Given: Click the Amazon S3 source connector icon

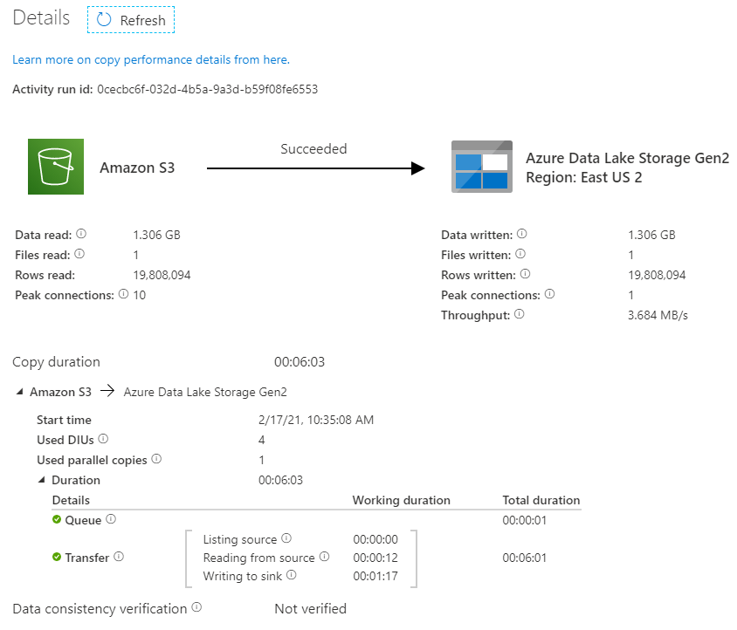Looking at the screenshot, I should coord(55,167).
